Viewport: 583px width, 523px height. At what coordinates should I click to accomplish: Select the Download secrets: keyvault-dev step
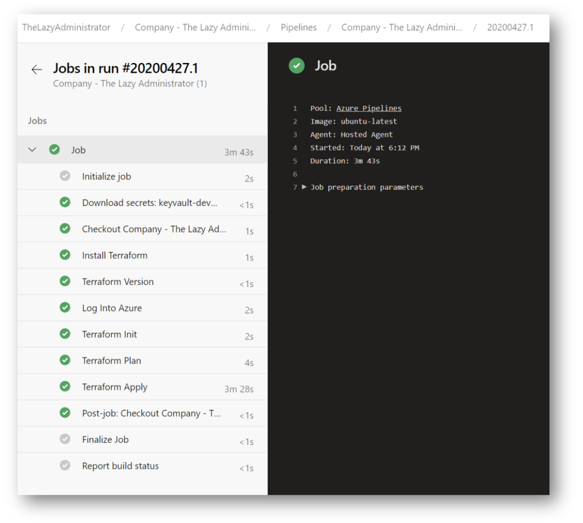[142, 203]
